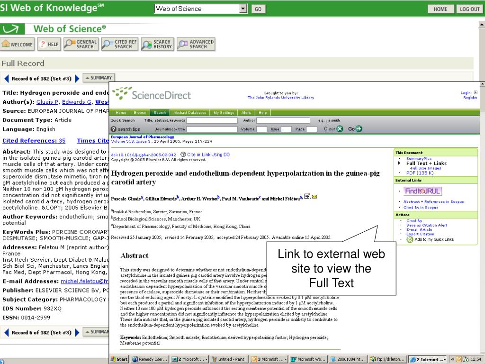485x364 pixels.
Task: Open the Welcome home icon button
Action: (x=18, y=44)
